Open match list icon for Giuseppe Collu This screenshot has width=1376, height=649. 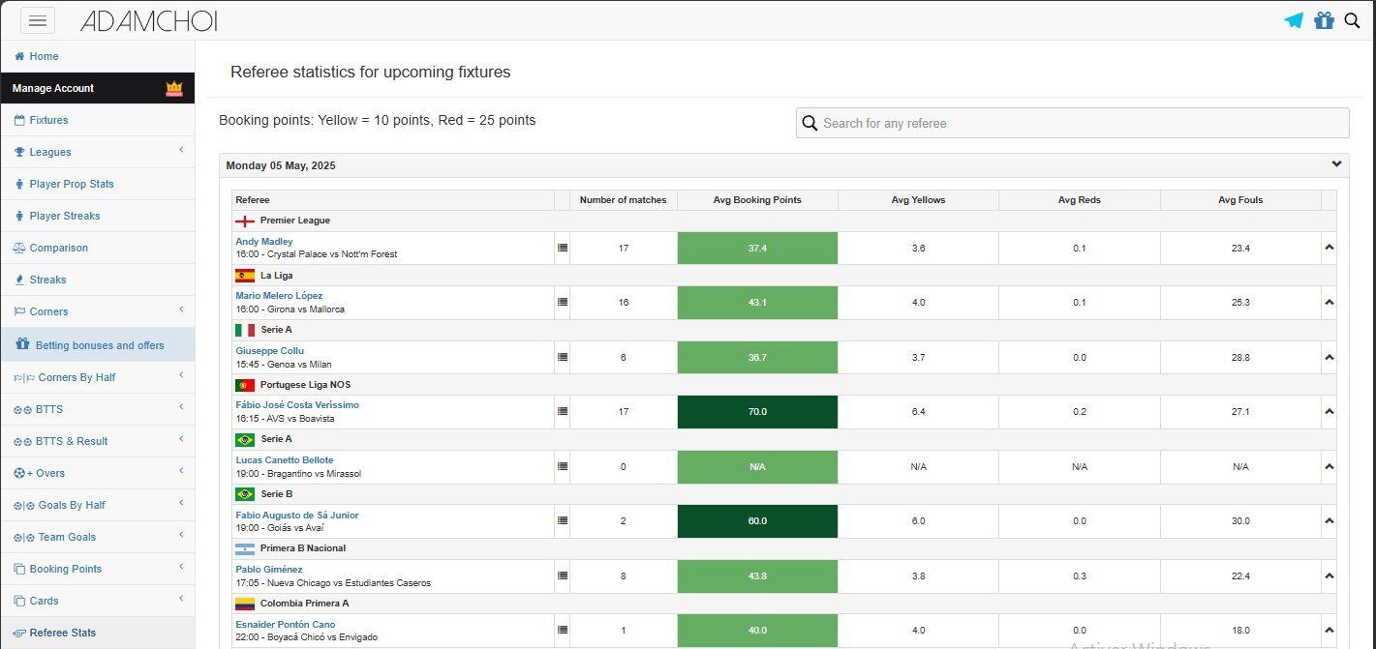click(x=563, y=357)
